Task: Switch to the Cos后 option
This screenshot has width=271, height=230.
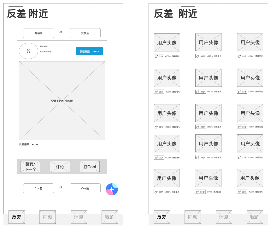Action: tap(85, 188)
